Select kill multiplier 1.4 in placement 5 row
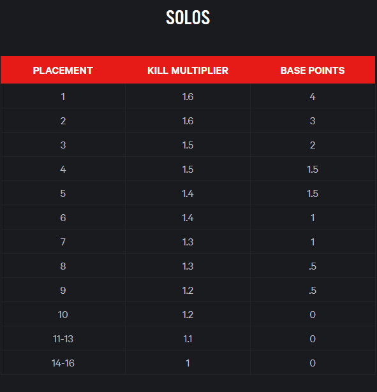The width and height of the screenshot is (377, 392). coord(188,194)
